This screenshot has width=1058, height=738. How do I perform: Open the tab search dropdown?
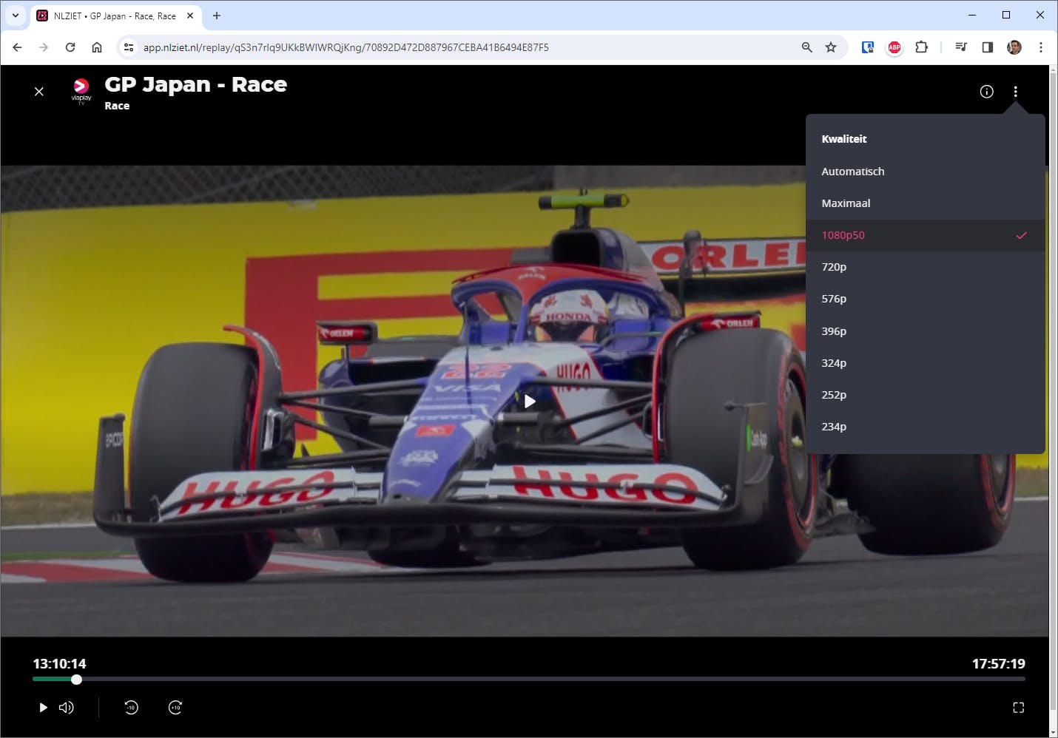[16, 16]
